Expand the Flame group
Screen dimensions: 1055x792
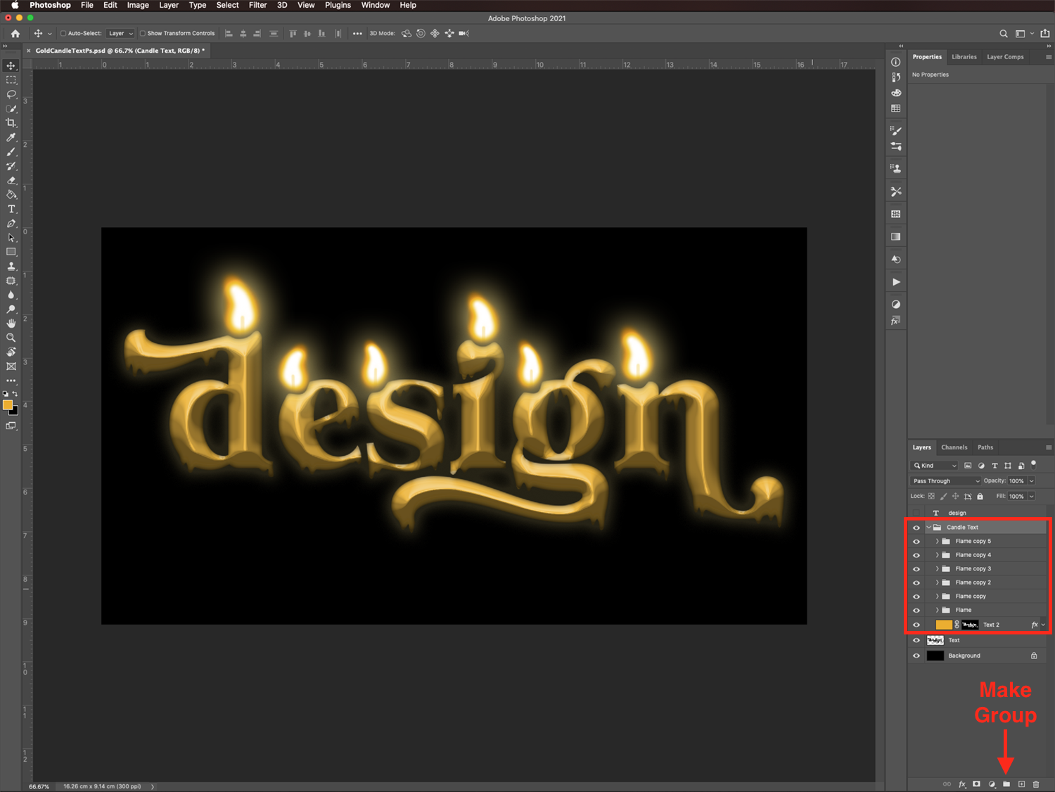(937, 610)
